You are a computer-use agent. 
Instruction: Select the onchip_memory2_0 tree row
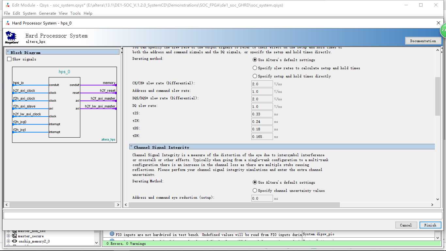tap(34, 241)
